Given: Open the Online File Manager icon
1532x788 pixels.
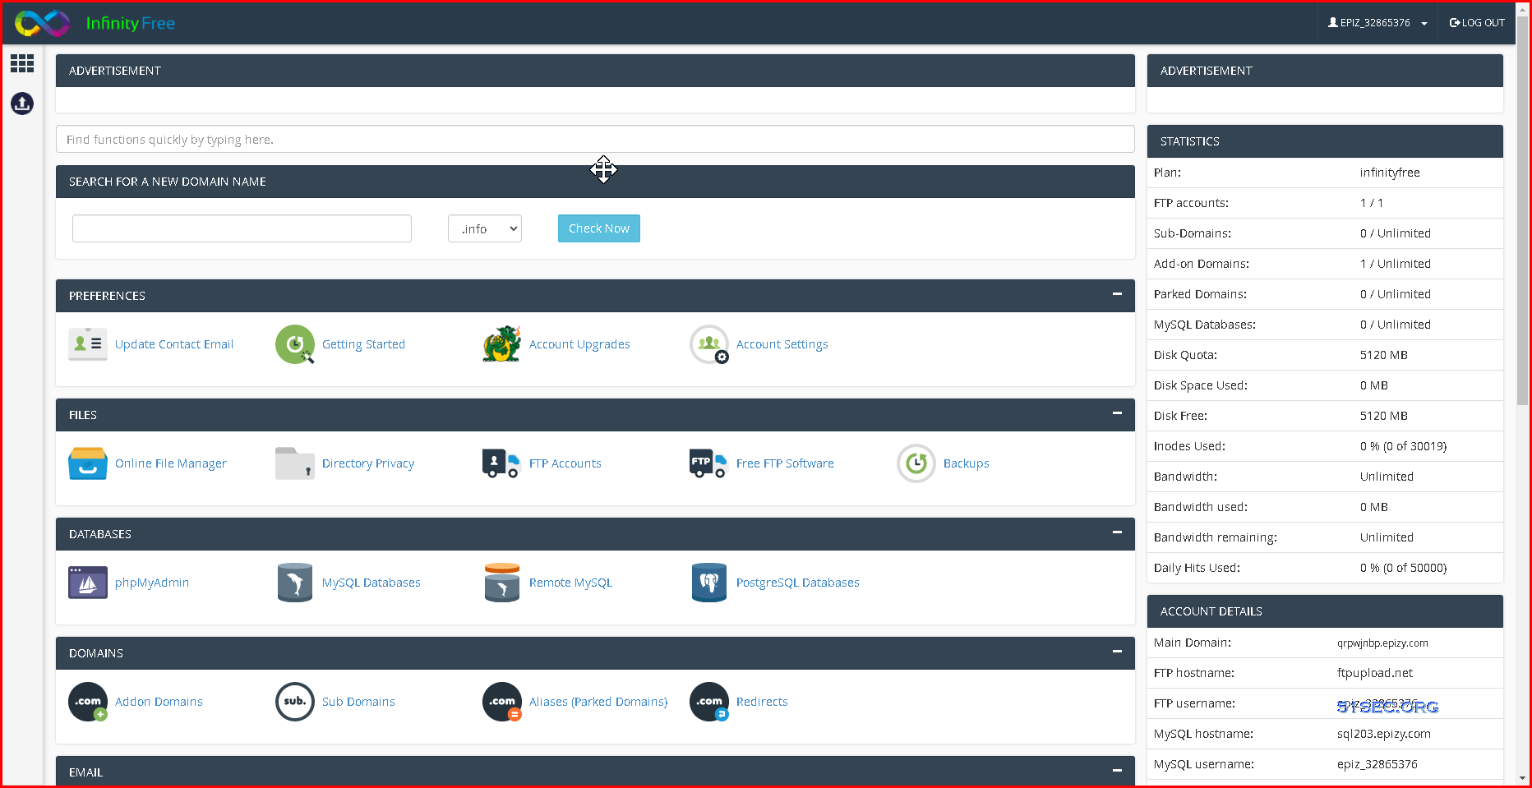Looking at the screenshot, I should pos(88,463).
